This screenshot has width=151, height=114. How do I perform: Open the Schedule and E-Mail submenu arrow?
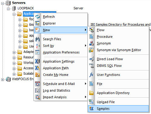[x=85, y=84]
